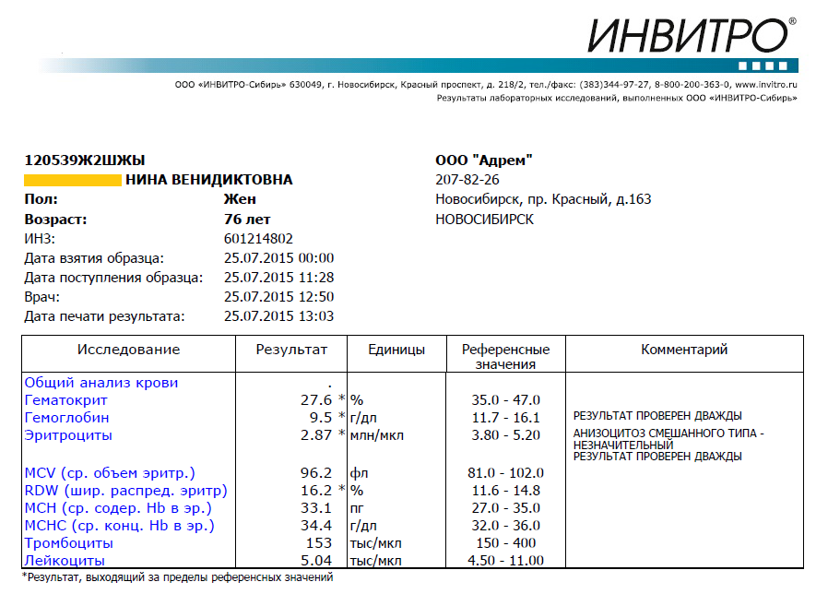This screenshot has height=594, width=828.
Task: Select the Лейкоциты test link
Action: 65,561
